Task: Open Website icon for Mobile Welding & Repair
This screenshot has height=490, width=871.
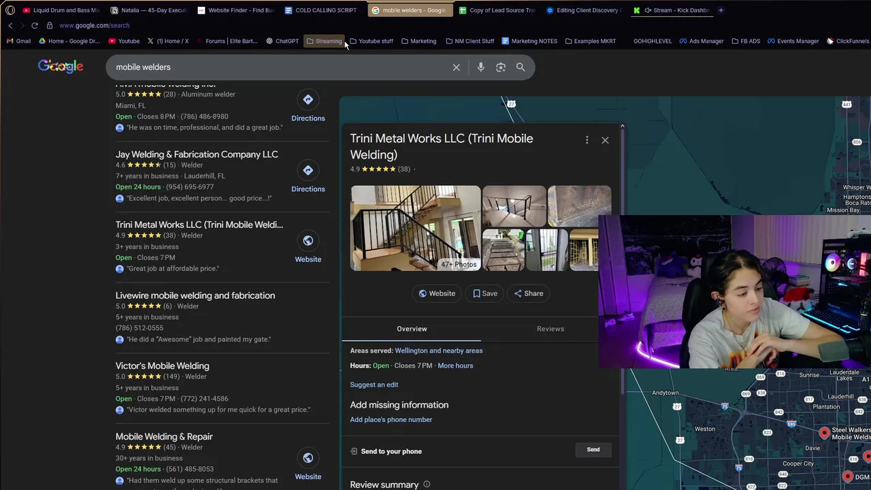Action: point(308,465)
